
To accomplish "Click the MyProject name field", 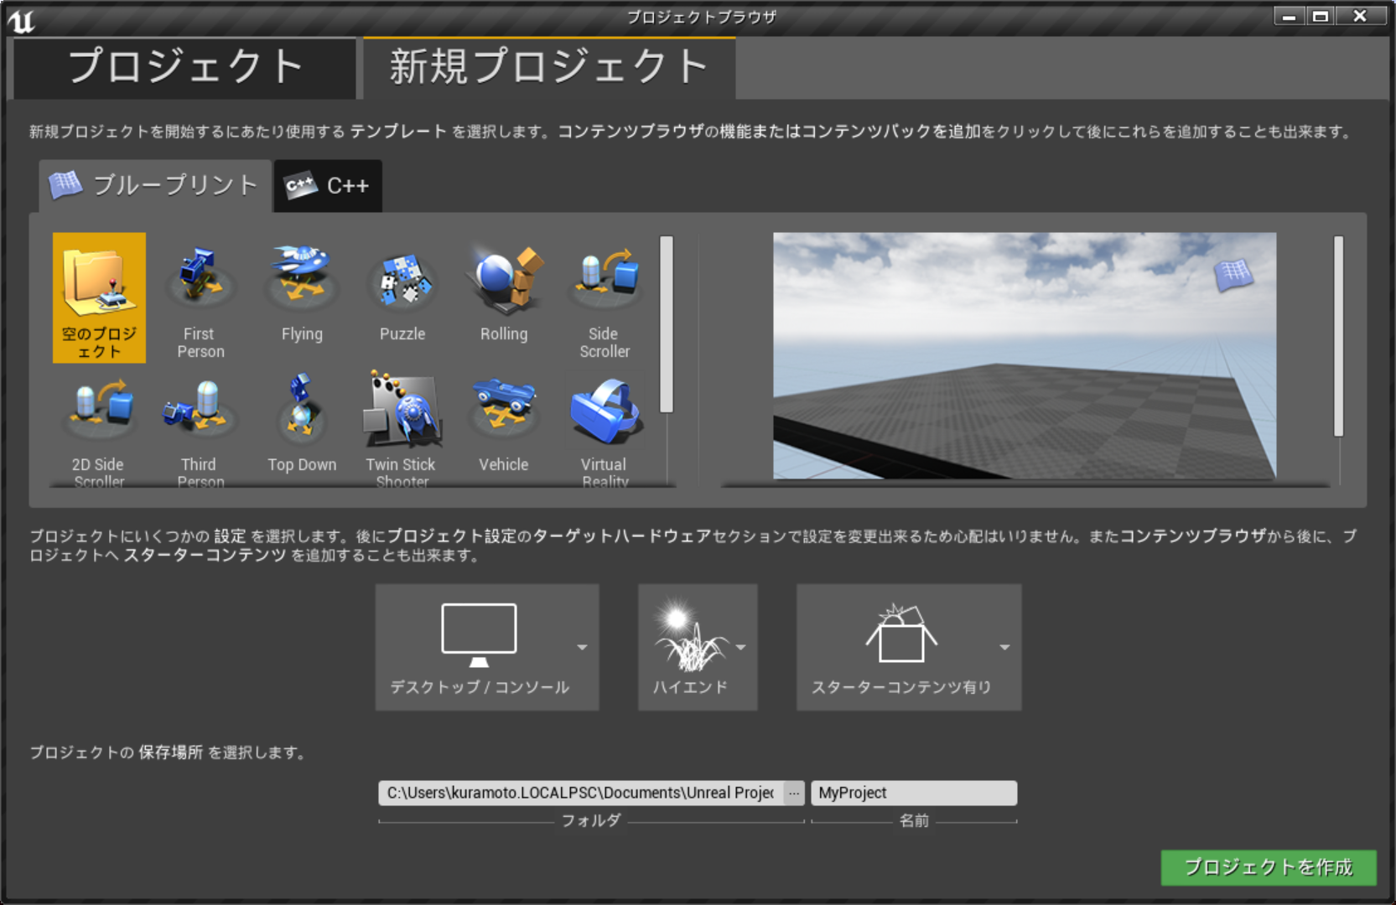I will pos(913,793).
